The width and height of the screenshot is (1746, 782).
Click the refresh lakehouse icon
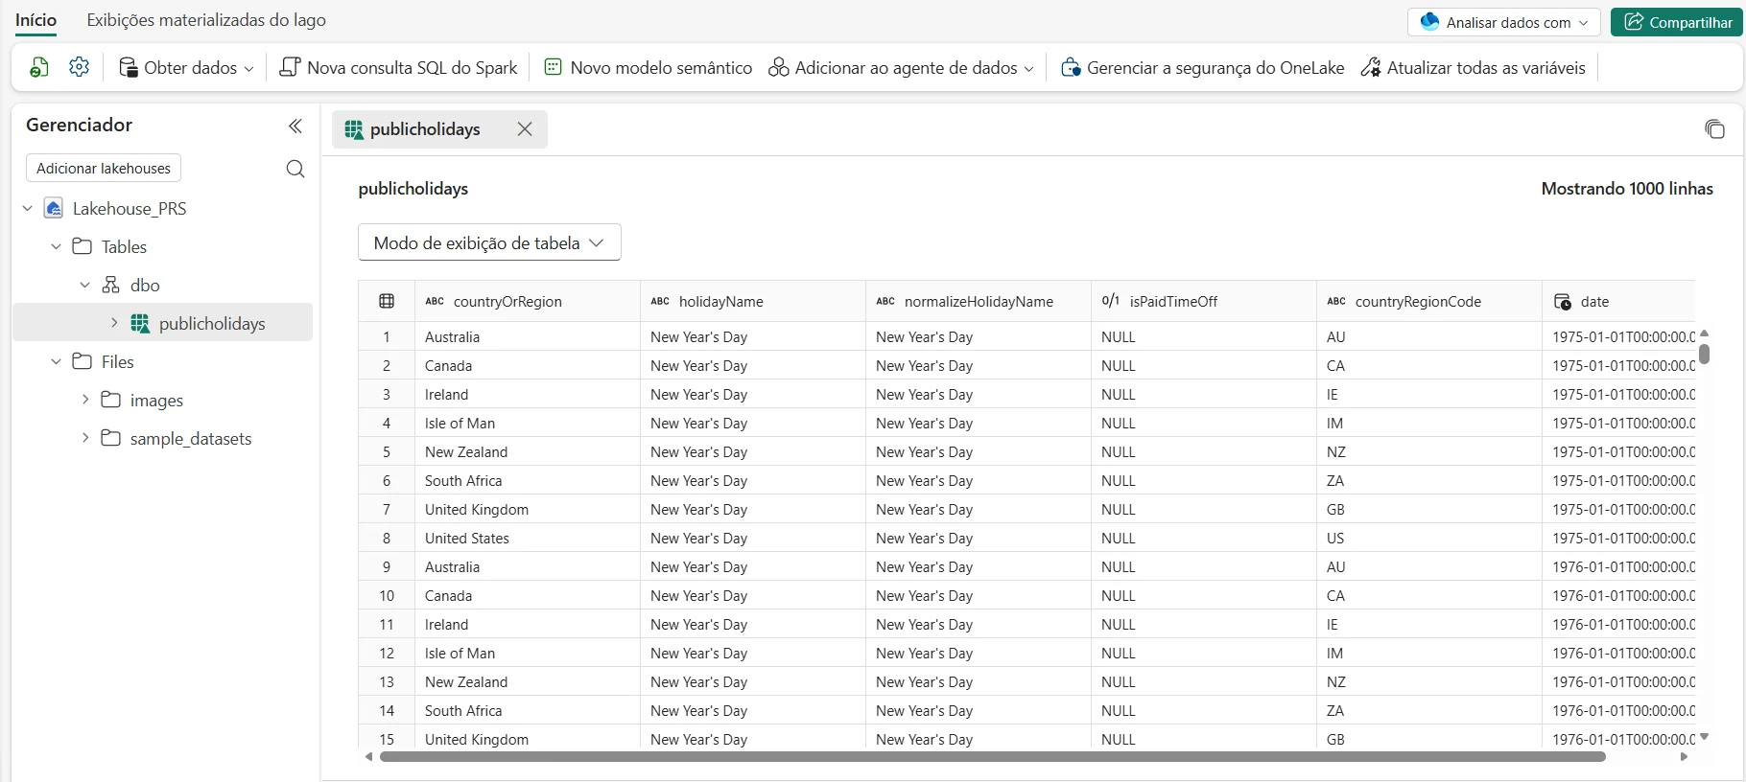pyautogui.click(x=39, y=67)
